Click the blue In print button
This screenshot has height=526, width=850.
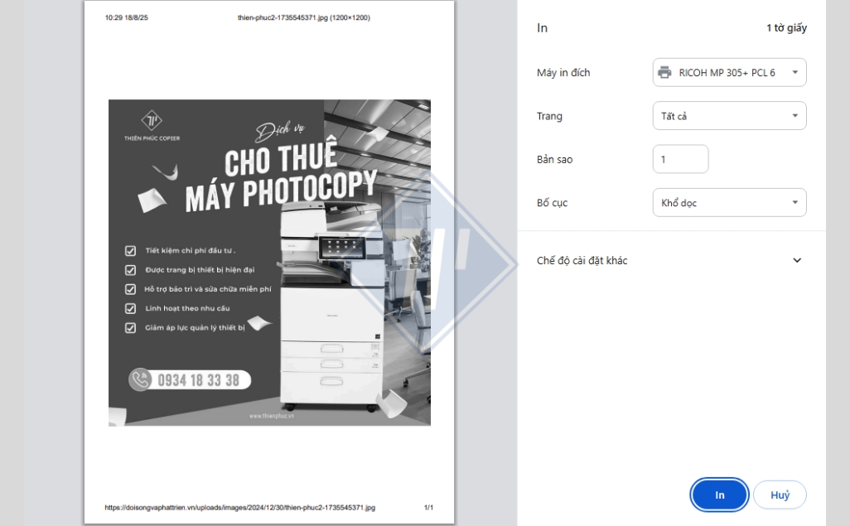pos(719,495)
